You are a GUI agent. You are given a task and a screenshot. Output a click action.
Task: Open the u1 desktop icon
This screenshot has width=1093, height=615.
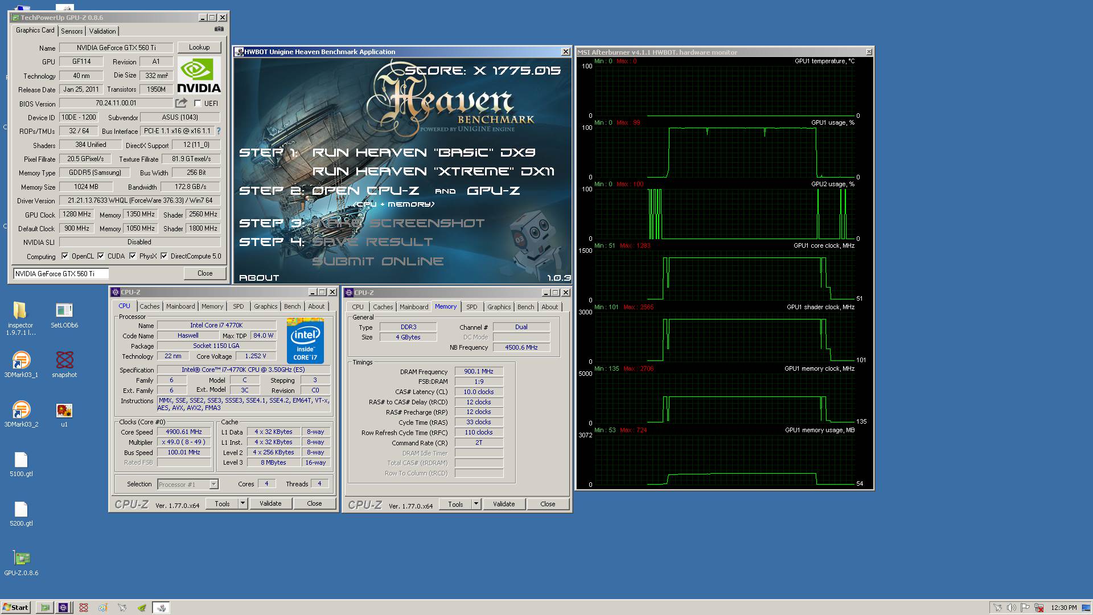64,414
